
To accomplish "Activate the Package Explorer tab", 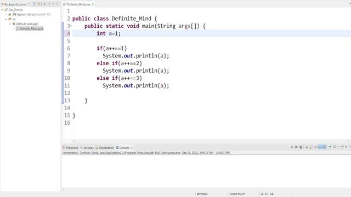I will coord(15,4).
